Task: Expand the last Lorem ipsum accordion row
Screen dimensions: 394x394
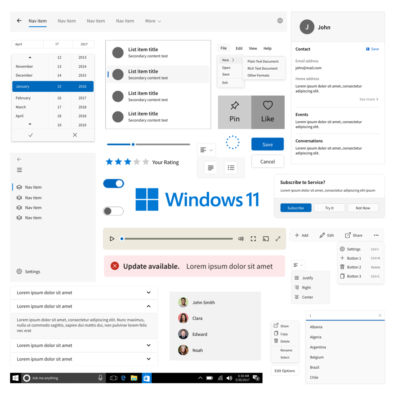Action: click(84, 359)
